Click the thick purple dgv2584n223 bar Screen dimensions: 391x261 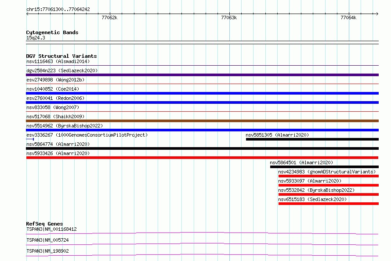point(202,75)
